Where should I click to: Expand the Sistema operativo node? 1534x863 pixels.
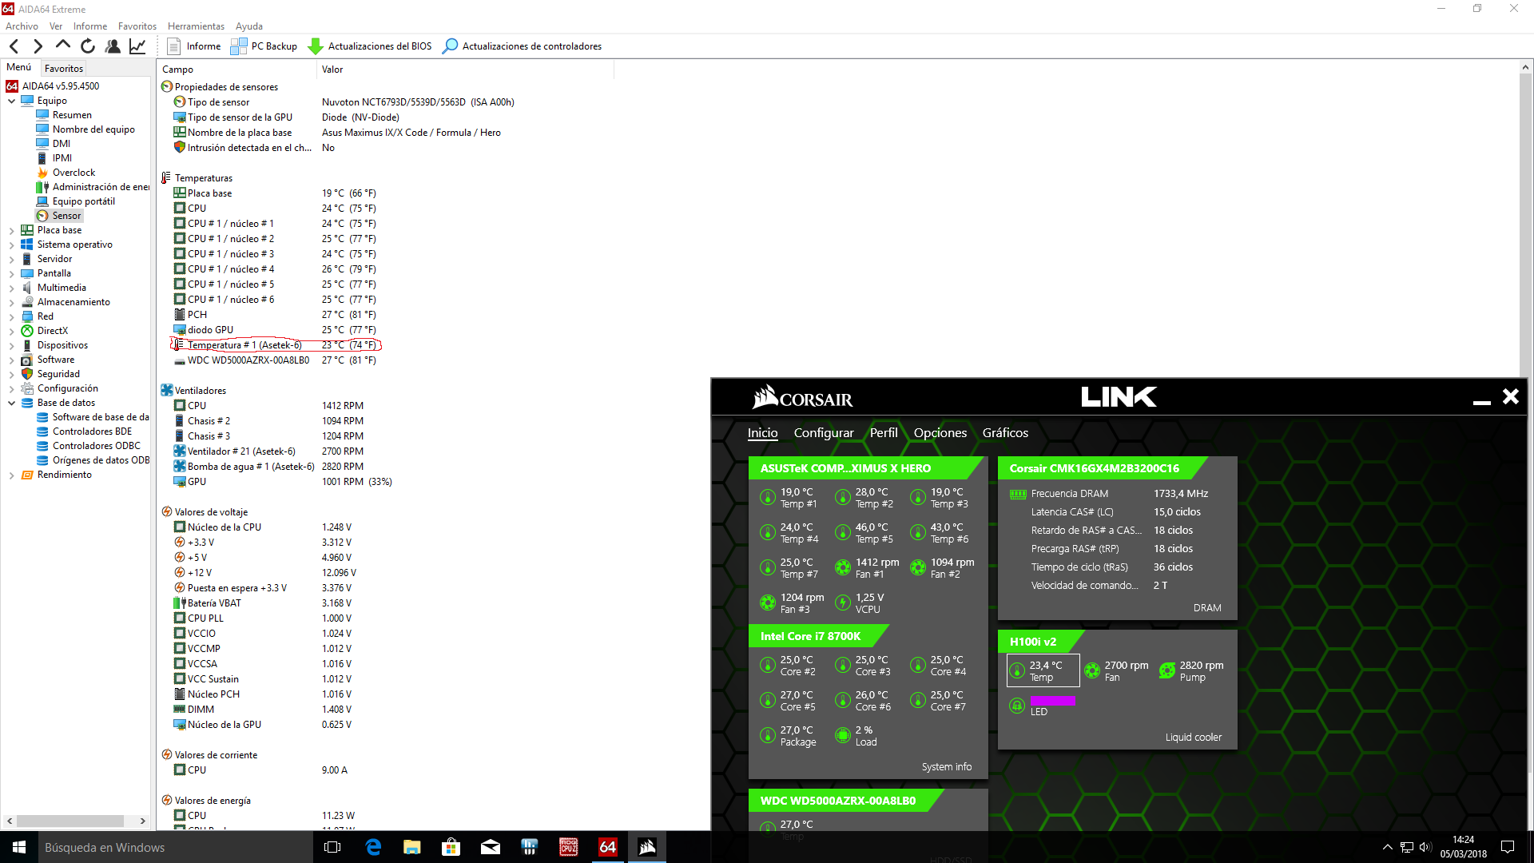coord(12,245)
